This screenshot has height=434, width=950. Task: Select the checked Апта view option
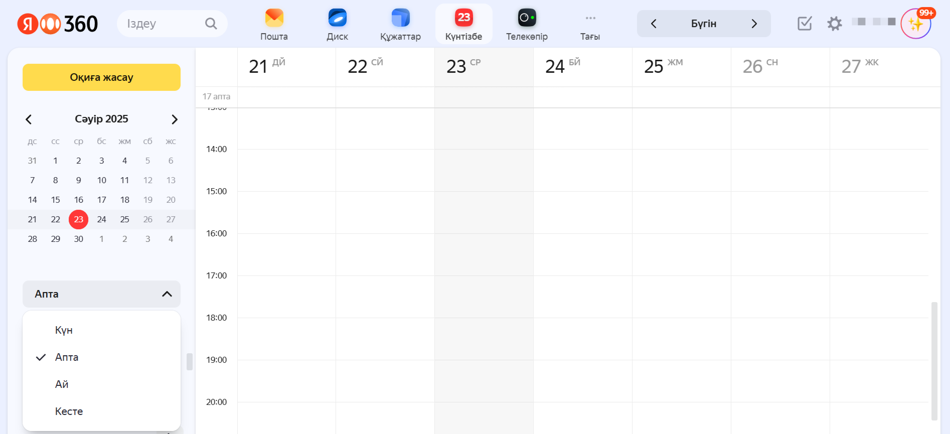(x=67, y=357)
